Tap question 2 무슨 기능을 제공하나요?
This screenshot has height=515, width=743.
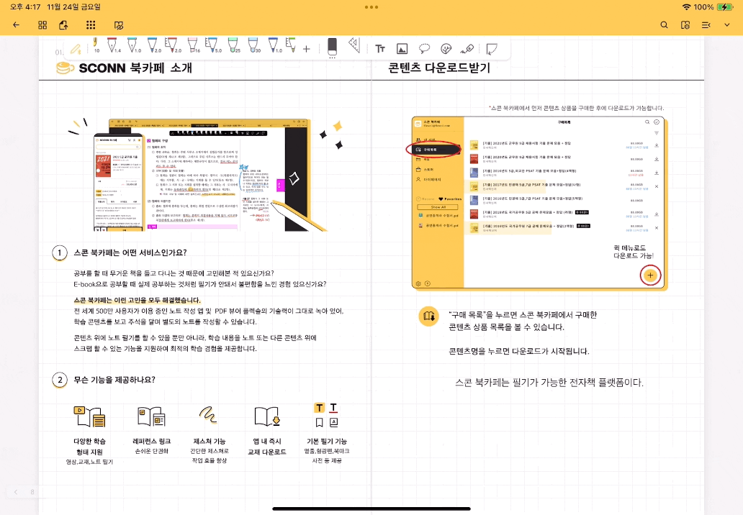coord(114,380)
